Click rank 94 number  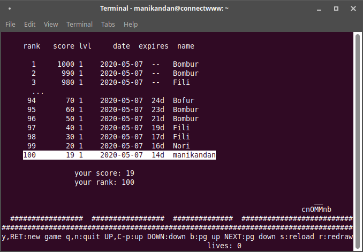pyautogui.click(x=32, y=100)
